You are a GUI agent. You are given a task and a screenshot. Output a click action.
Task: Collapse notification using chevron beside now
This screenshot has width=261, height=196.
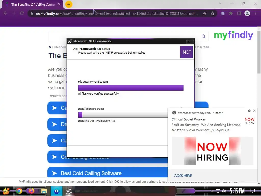pyautogui.click(x=223, y=113)
